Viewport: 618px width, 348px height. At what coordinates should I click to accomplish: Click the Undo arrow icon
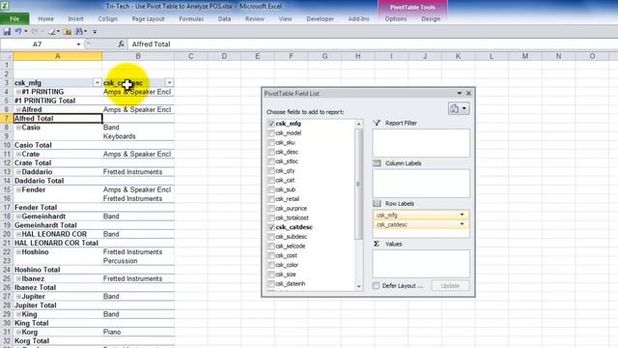18,32
